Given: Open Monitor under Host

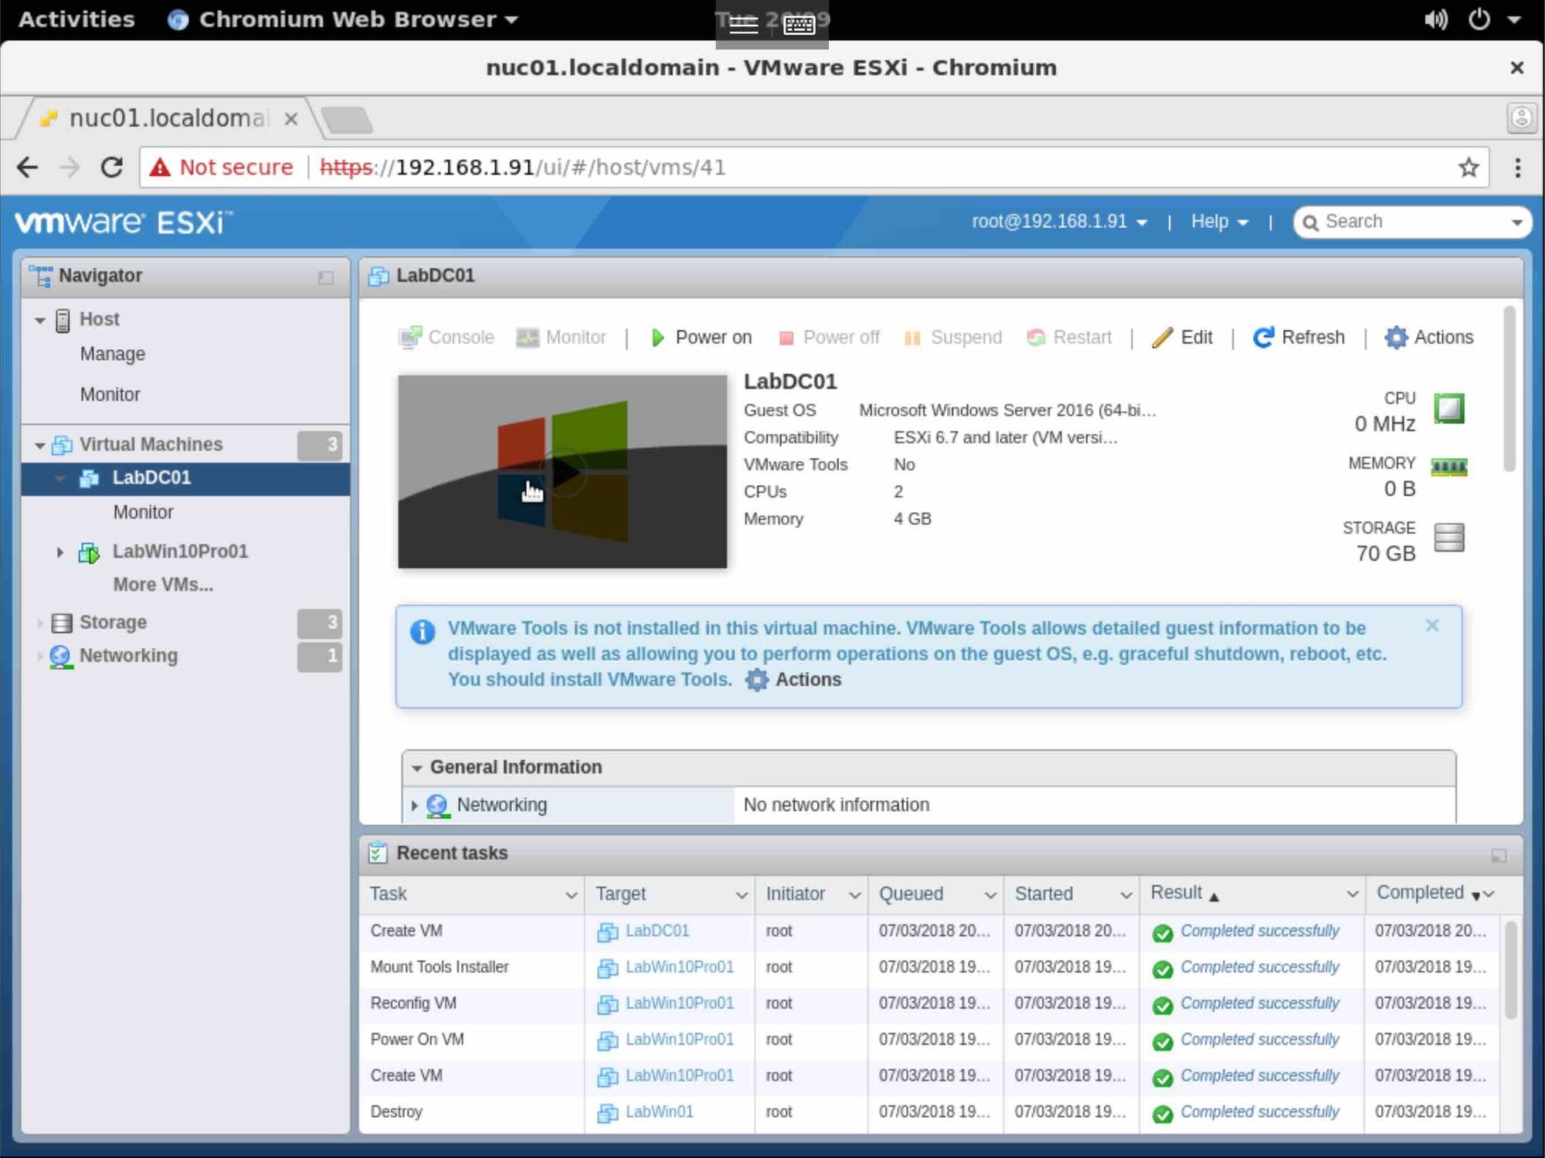Looking at the screenshot, I should point(110,395).
